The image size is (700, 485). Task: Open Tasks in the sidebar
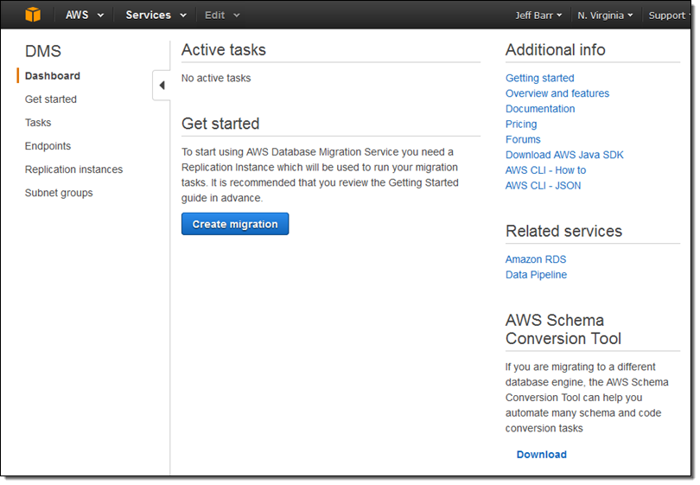pyautogui.click(x=38, y=123)
